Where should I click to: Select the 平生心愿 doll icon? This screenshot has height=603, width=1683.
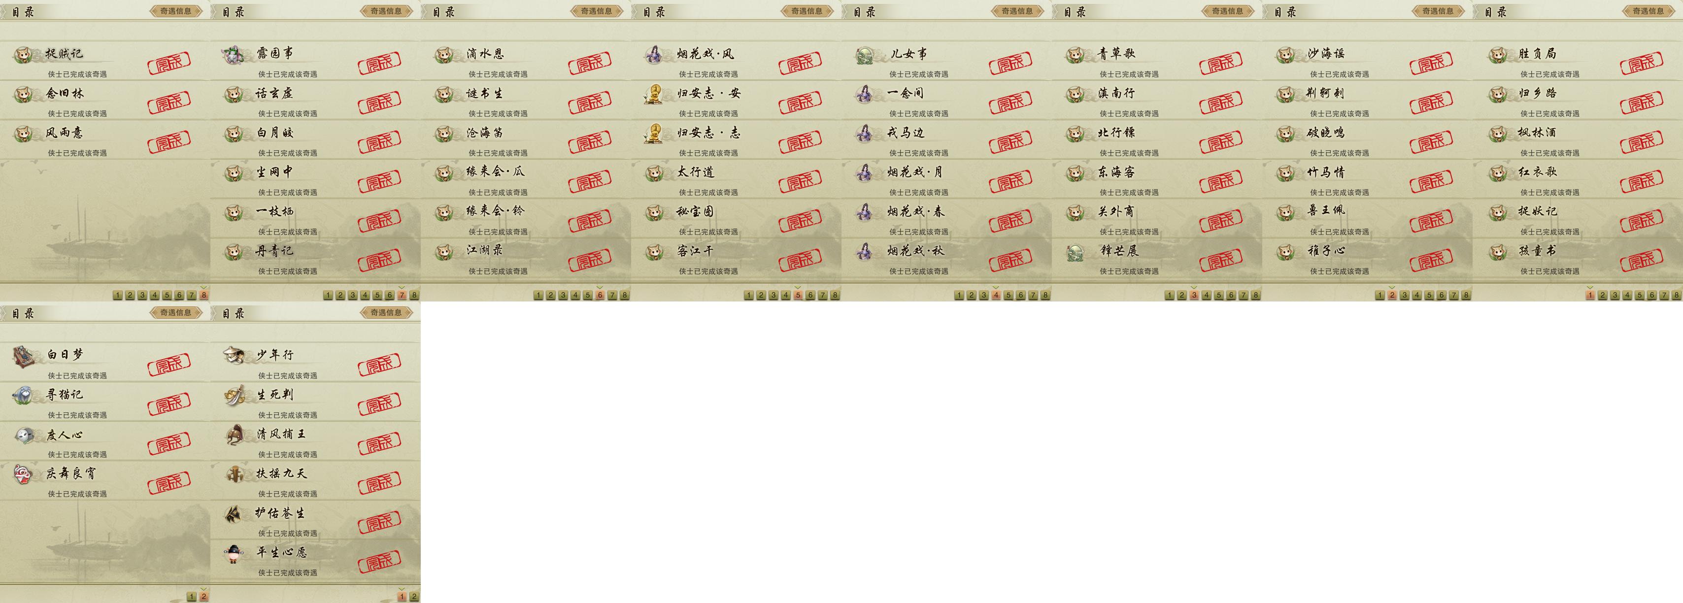point(234,553)
